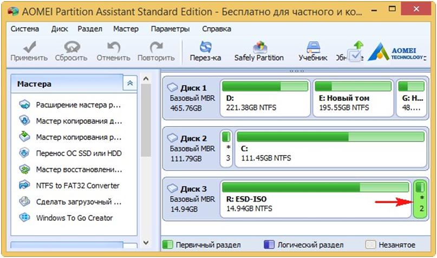Open the AOMEI Technology logo link
This screenshot has height=258, width=437.
396,52
